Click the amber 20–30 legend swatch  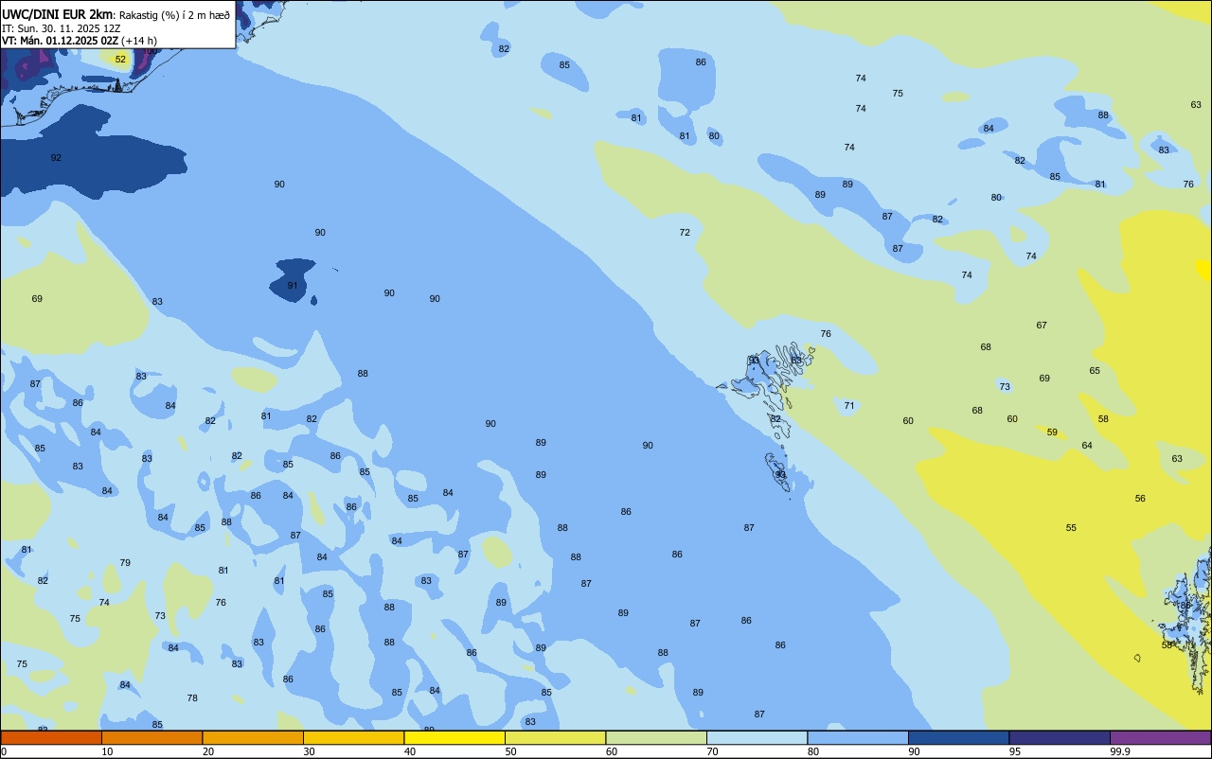pos(253,737)
